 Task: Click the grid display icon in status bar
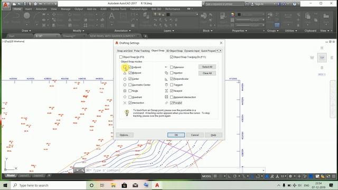point(215,176)
